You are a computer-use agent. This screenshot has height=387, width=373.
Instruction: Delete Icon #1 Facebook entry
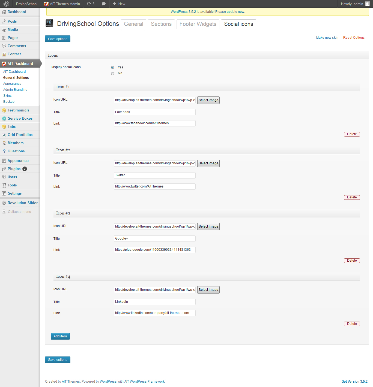(x=352, y=134)
